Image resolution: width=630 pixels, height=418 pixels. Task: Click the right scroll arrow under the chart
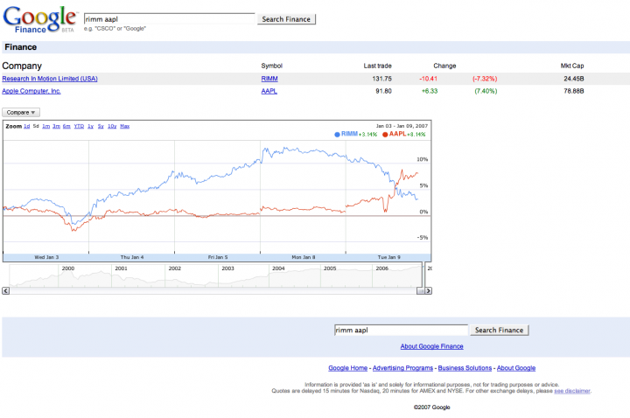pyautogui.click(x=428, y=290)
